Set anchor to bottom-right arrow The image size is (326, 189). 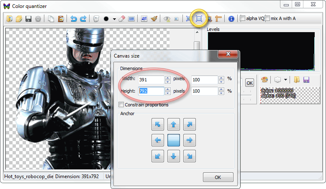pyautogui.click(x=190, y=156)
